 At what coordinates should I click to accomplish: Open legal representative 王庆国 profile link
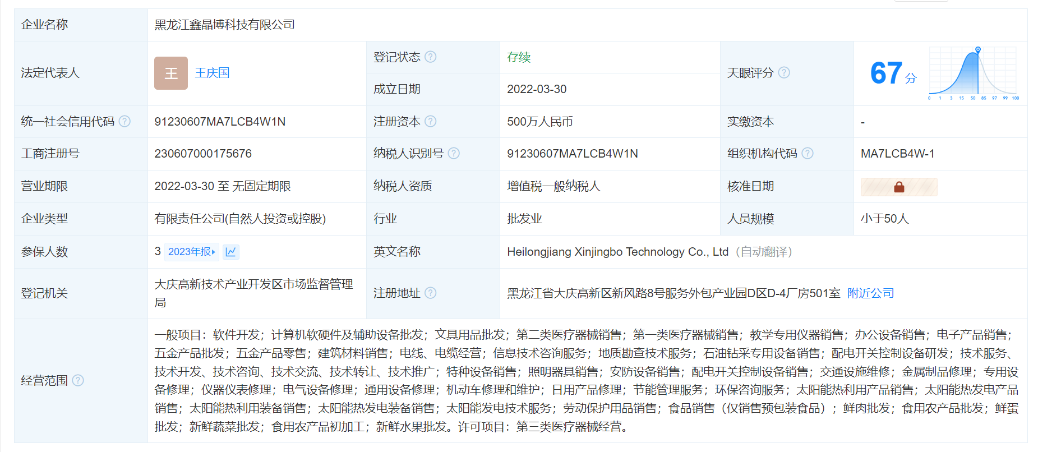(212, 73)
